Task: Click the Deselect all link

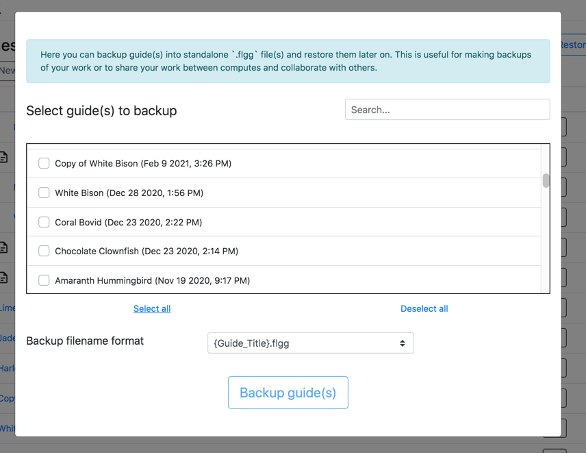Action: (x=424, y=308)
